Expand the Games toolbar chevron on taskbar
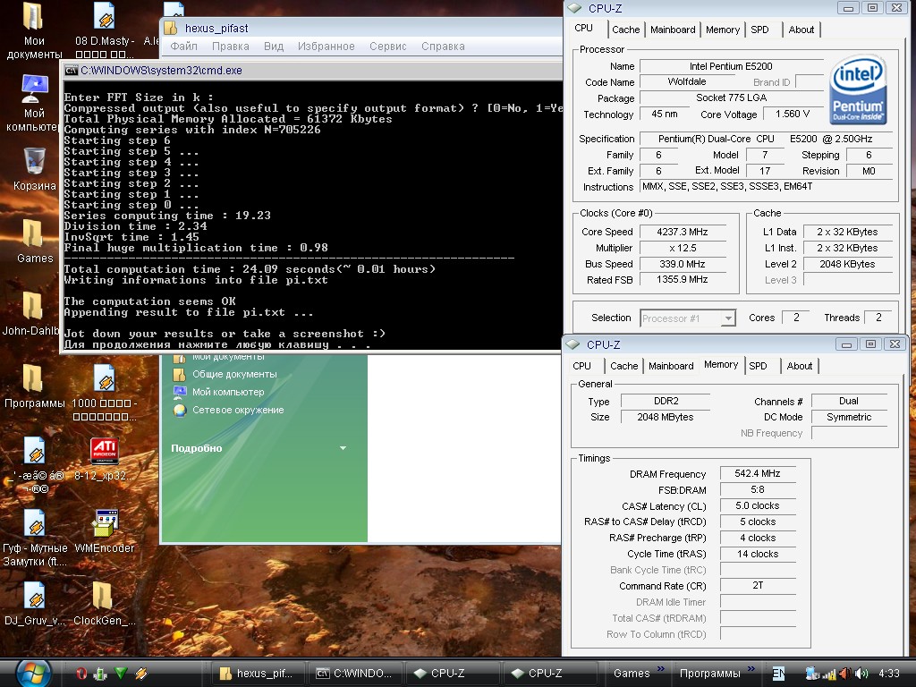916x687 pixels. tap(661, 668)
